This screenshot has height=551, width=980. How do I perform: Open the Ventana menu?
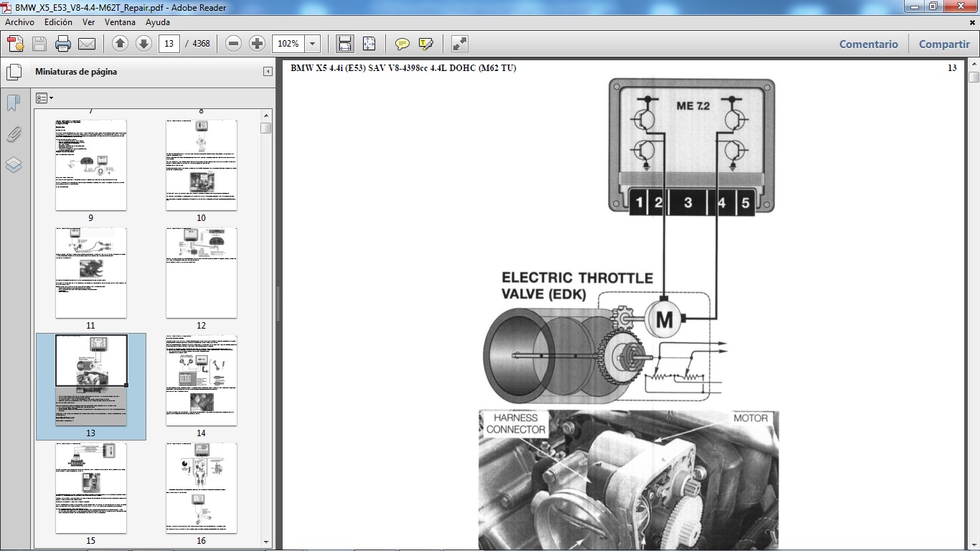120,22
